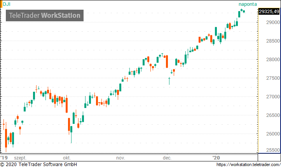Image resolution: width=281 pixels, height=168 pixels.
Task: Click the 'okt.' time axis label
Action: coord(67,158)
